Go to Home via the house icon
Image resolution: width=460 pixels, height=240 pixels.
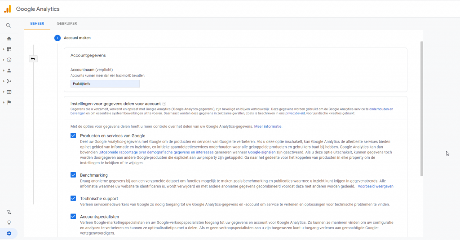pyautogui.click(x=9, y=39)
